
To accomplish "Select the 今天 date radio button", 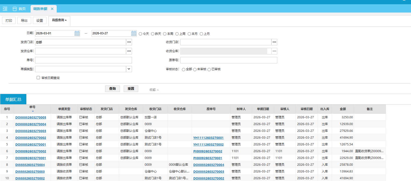I will (141, 34).
